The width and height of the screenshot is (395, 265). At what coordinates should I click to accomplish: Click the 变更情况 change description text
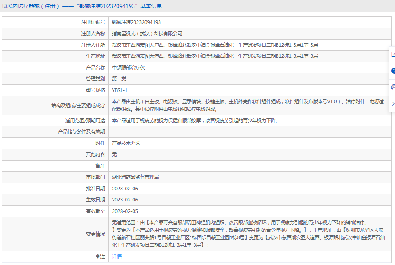(248, 234)
